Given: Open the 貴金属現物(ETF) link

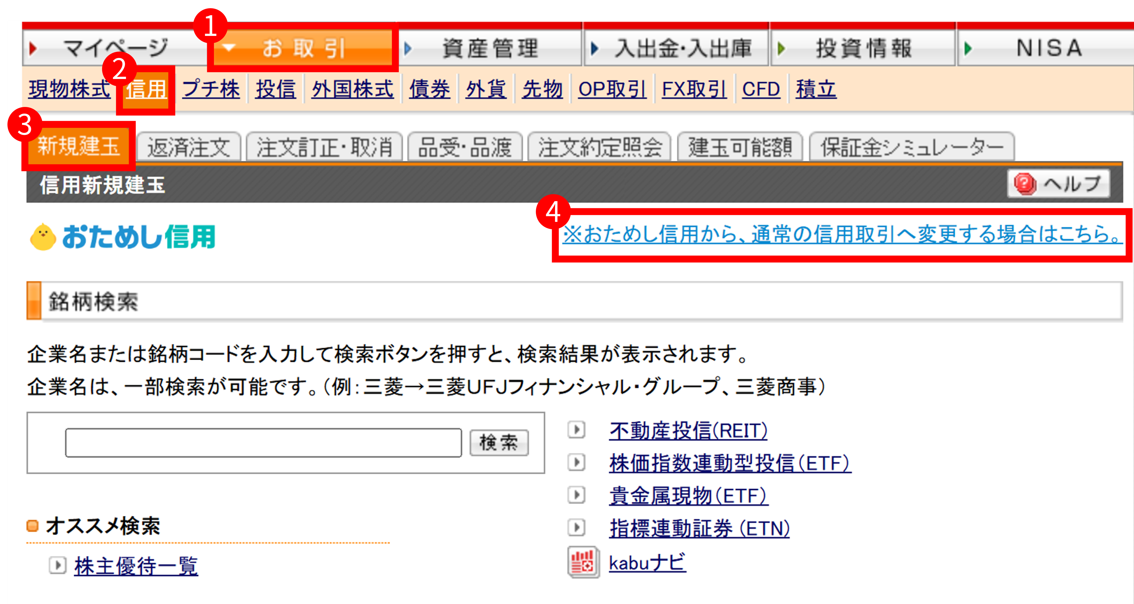Looking at the screenshot, I should pos(688,496).
